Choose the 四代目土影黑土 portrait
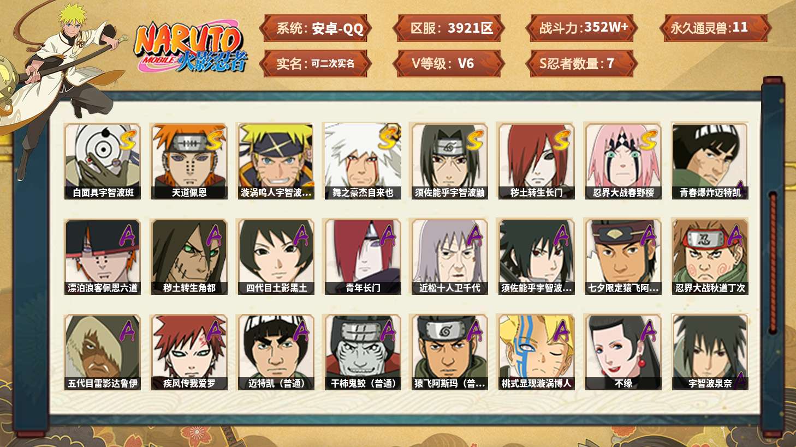Viewport: 796px width, 447px height. click(276, 257)
